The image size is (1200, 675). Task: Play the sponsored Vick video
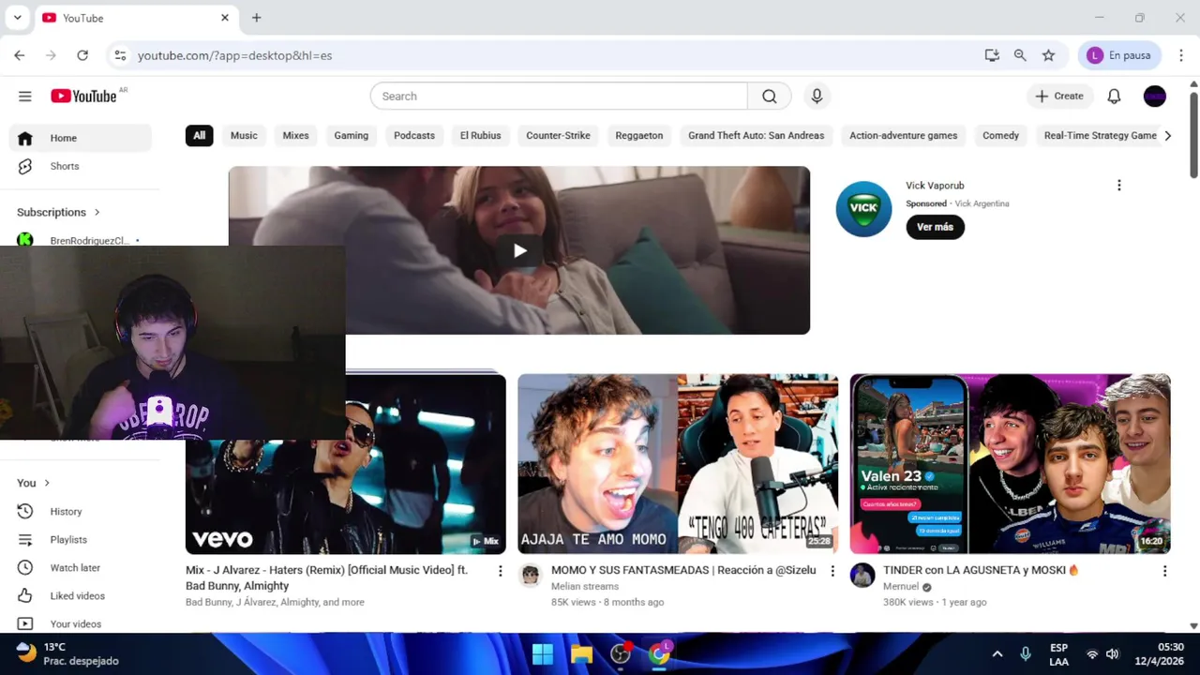coord(519,250)
